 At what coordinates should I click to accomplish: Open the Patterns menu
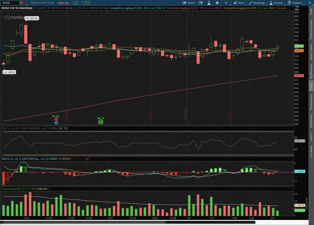click(x=295, y=3)
